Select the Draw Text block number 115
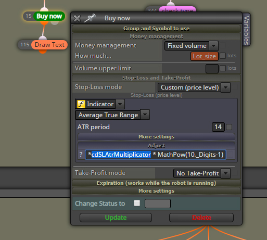 [x=43, y=45]
